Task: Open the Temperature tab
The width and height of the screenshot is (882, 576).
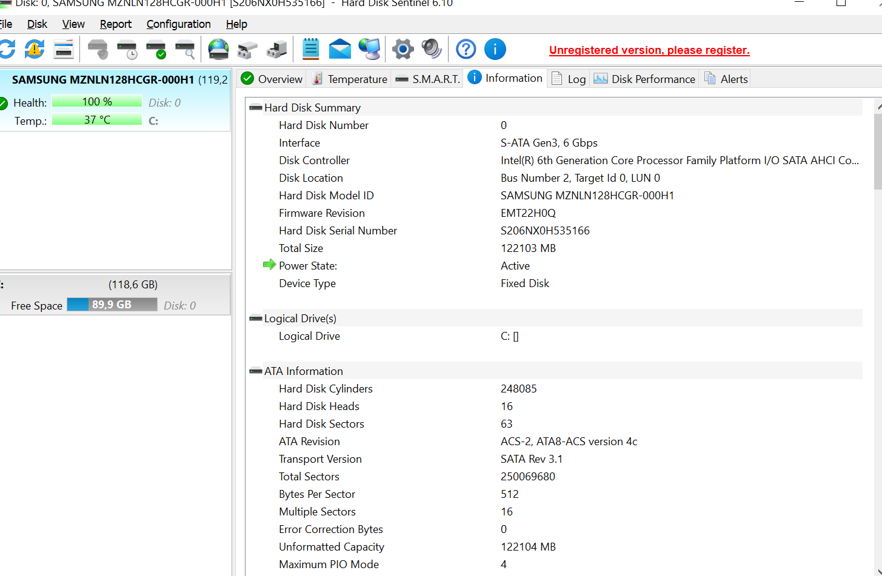Action: 350,79
